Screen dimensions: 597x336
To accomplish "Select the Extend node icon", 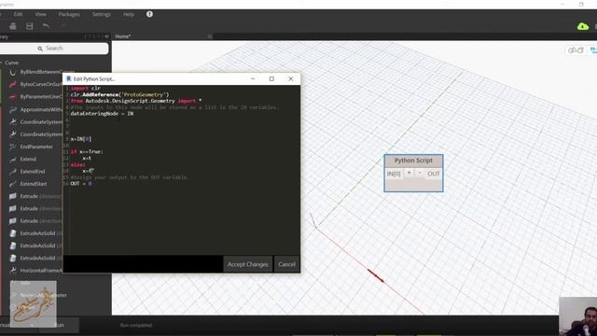I will pos(13,160).
